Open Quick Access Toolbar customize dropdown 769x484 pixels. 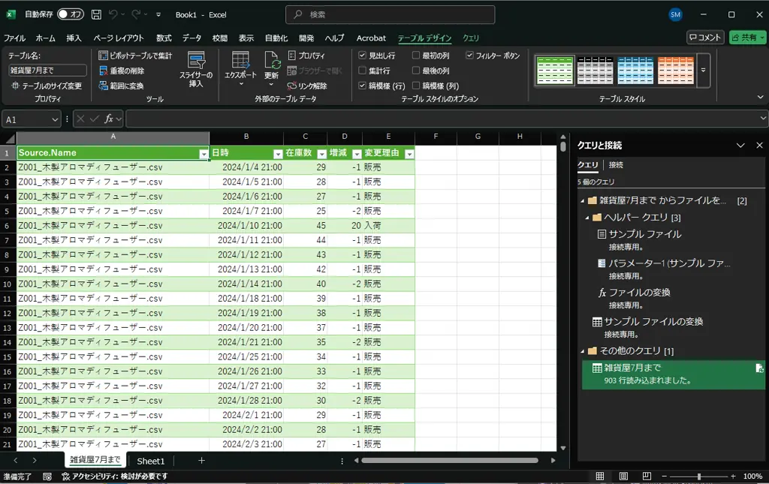[x=158, y=15]
